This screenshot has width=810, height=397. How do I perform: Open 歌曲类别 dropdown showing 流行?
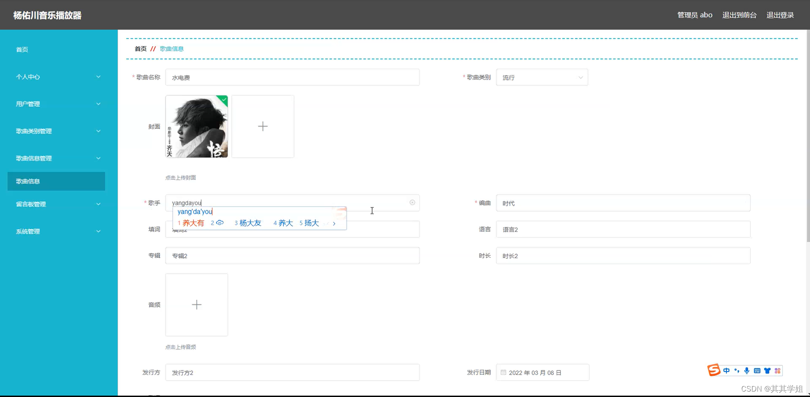(542, 77)
